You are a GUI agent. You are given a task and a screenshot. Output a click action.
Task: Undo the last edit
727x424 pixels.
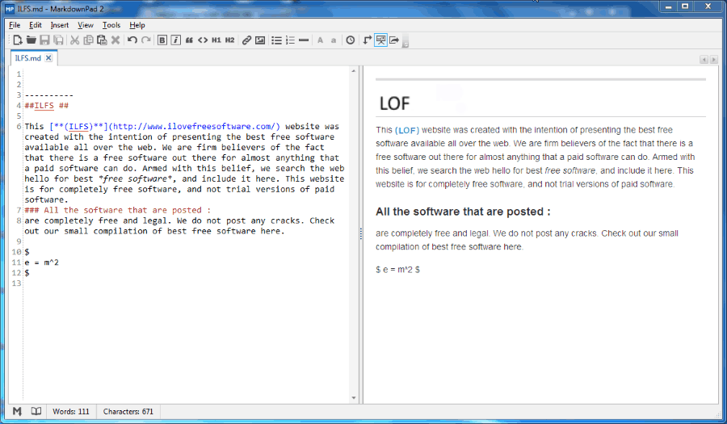tap(132, 40)
